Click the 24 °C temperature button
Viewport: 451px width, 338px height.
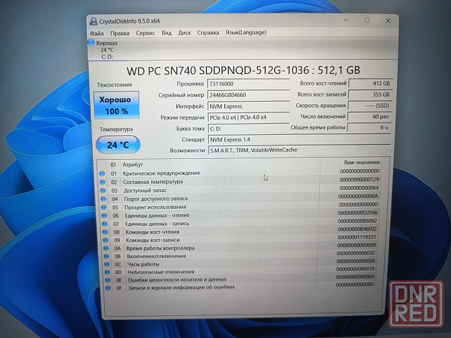point(117,143)
